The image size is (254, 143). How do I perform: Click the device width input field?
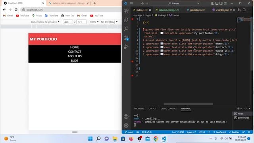click(68, 22)
